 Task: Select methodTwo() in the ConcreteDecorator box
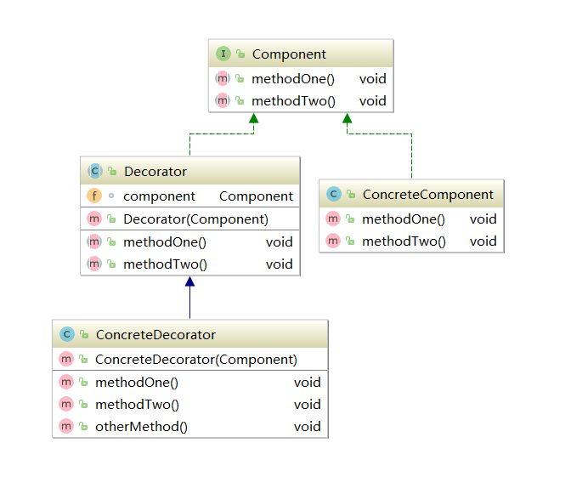(137, 405)
